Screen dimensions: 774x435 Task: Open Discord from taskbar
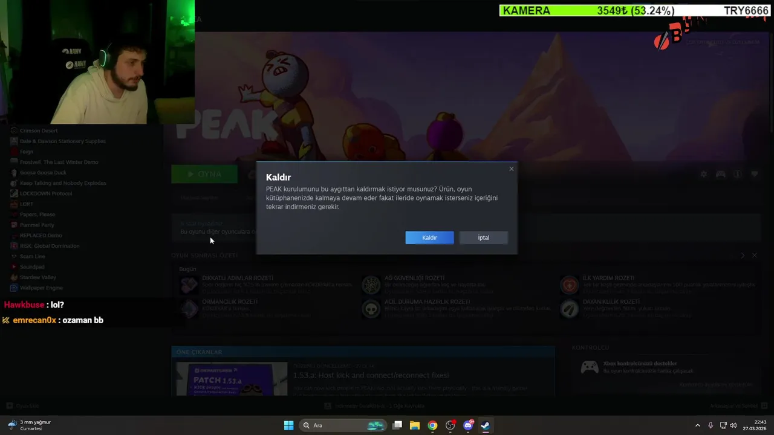pyautogui.click(x=468, y=425)
